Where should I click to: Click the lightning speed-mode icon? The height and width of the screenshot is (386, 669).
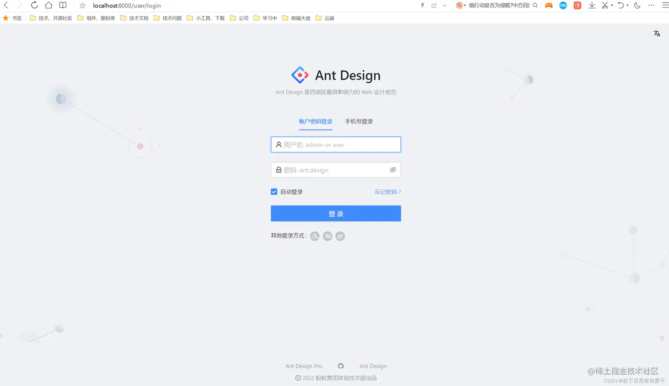coord(423,5)
